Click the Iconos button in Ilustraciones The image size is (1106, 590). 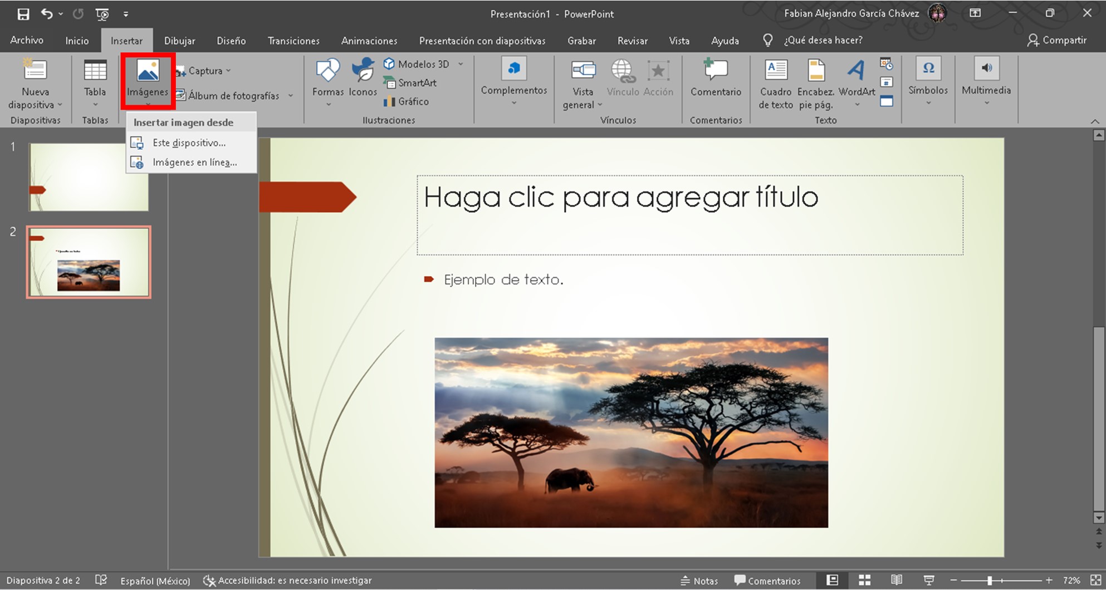pos(363,71)
